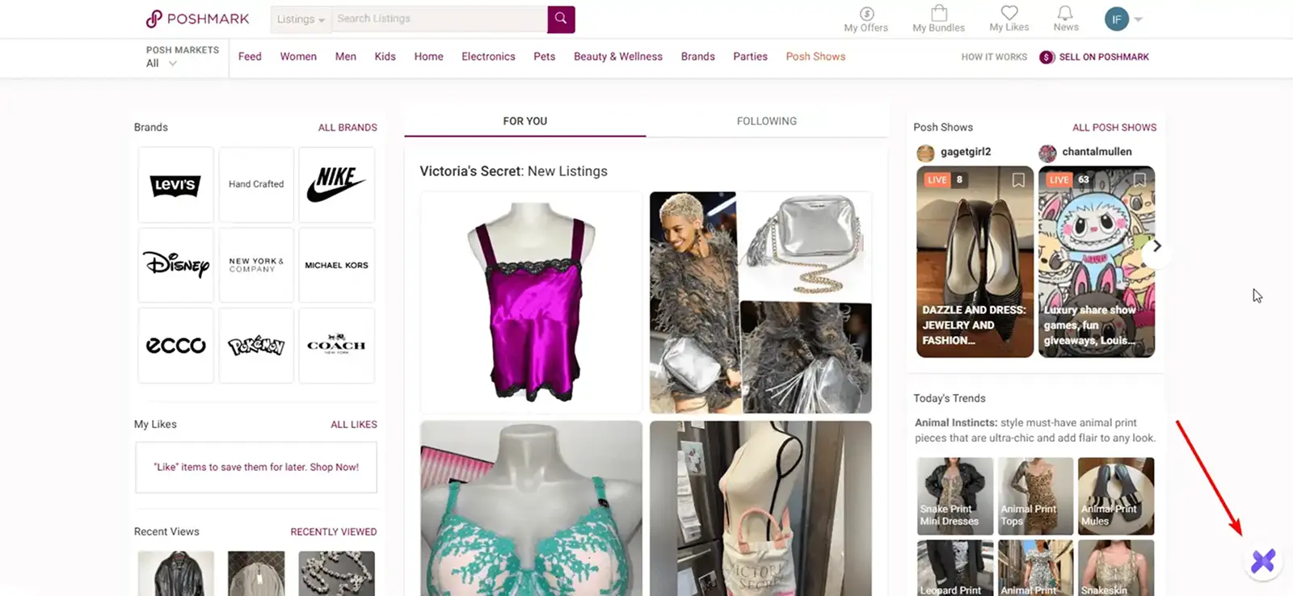Open the Home category
Viewport: 1293px width, 596px height.
coord(428,57)
